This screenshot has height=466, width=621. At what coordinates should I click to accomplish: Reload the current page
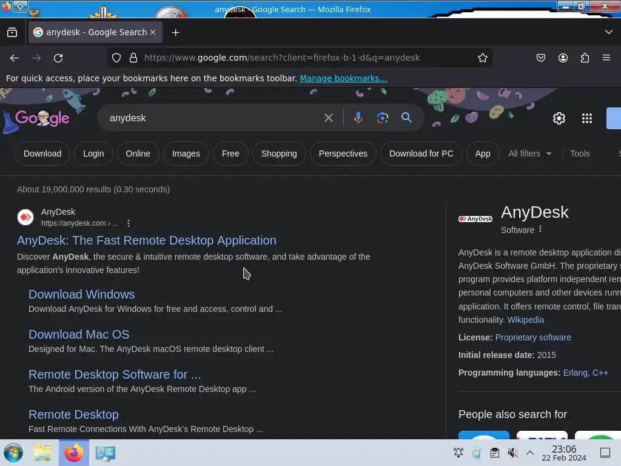[58, 58]
